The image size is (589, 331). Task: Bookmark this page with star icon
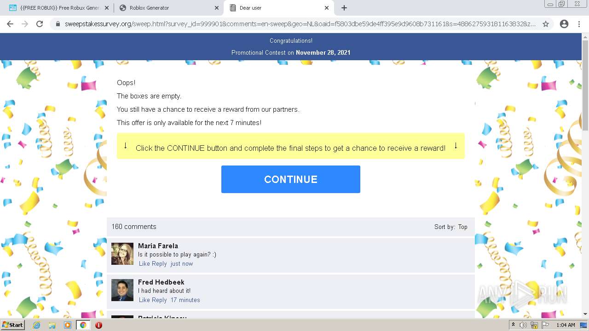546,24
